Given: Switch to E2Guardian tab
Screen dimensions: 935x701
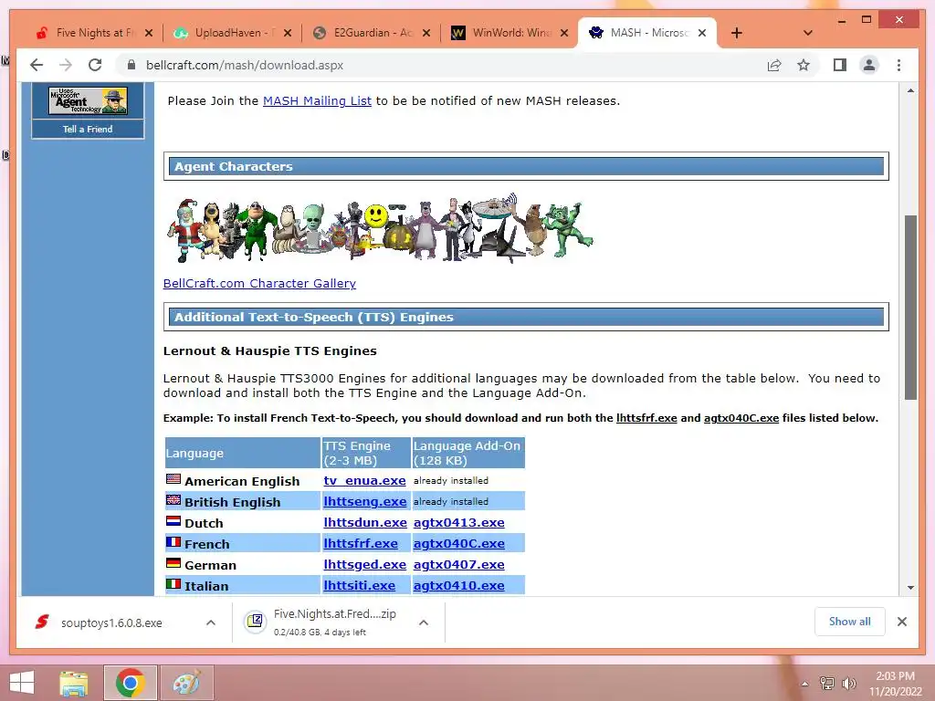Looking at the screenshot, I should click(363, 33).
